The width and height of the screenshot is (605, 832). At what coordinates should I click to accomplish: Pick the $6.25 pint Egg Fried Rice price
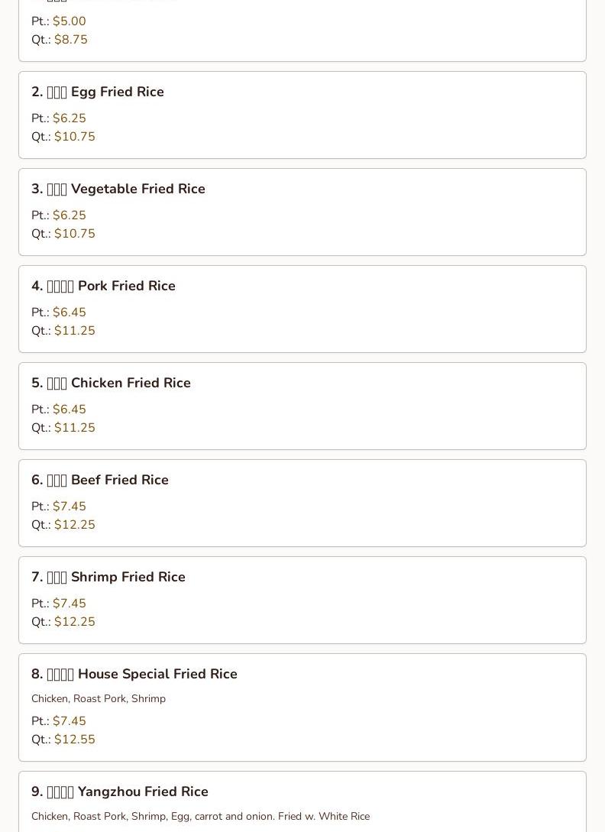[x=69, y=118]
